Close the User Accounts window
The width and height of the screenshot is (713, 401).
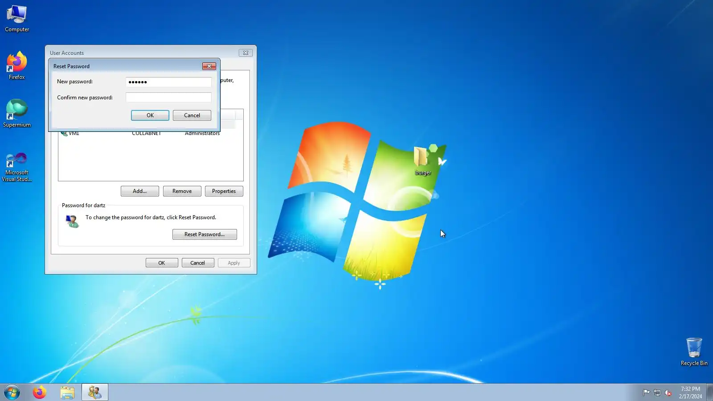[246, 53]
